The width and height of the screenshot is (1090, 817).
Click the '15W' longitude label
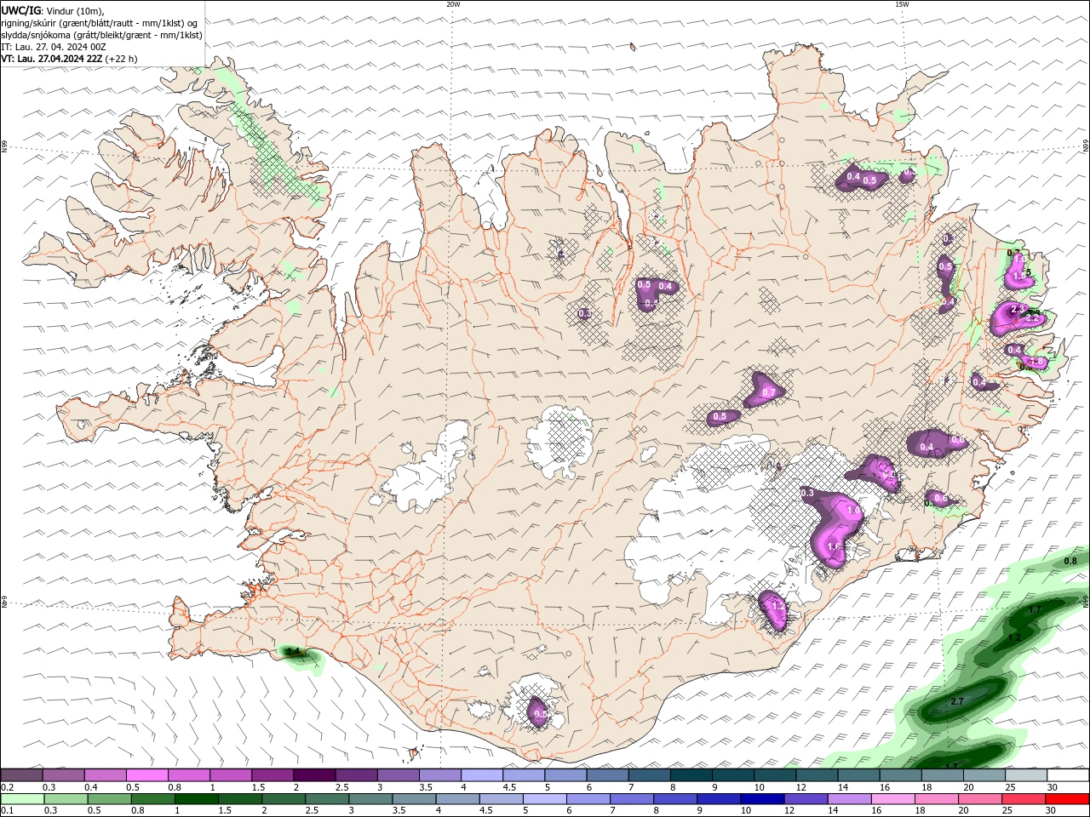pos(901,4)
